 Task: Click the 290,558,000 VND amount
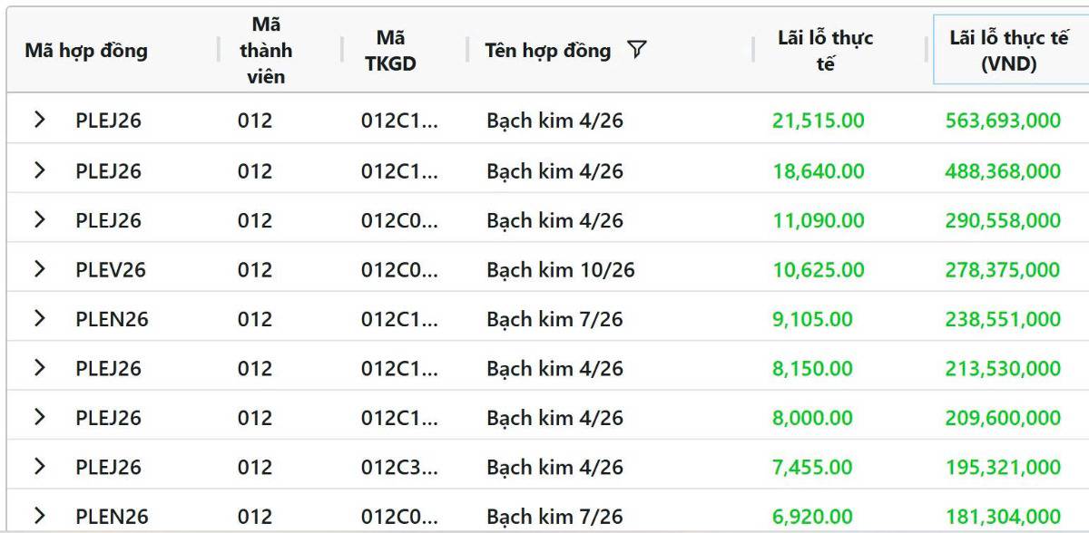coord(1003,220)
